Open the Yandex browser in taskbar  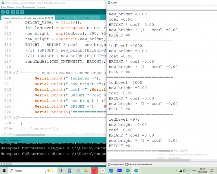(103, 171)
